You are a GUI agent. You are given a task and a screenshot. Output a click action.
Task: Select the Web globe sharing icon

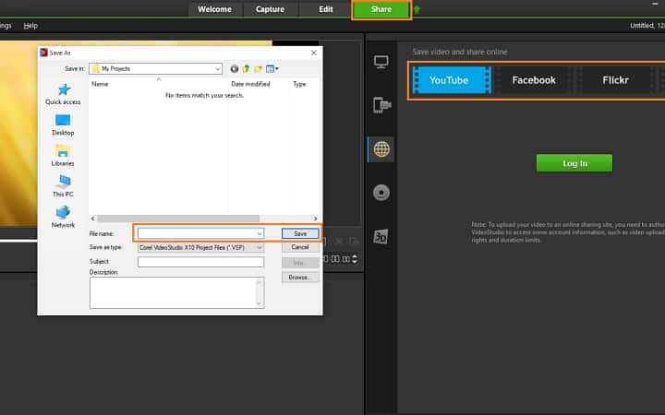381,148
